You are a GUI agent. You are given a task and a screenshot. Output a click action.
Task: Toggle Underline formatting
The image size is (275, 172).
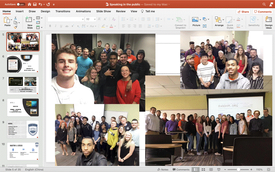click(x=61, y=26)
